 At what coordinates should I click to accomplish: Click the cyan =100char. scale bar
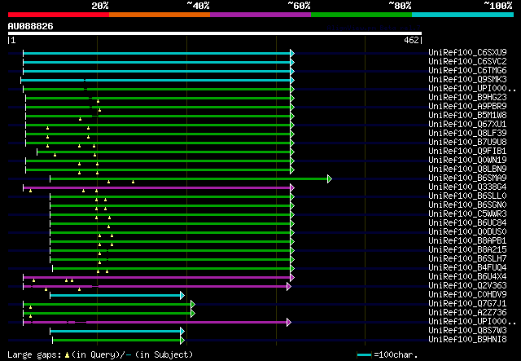[364, 355]
